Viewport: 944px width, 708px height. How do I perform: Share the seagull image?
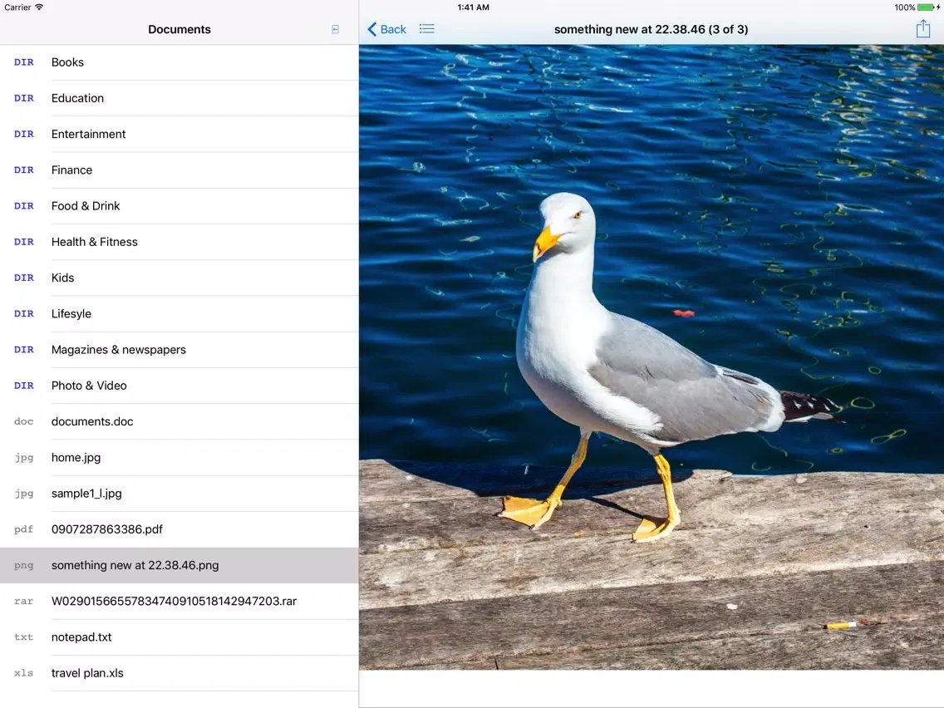922,28
